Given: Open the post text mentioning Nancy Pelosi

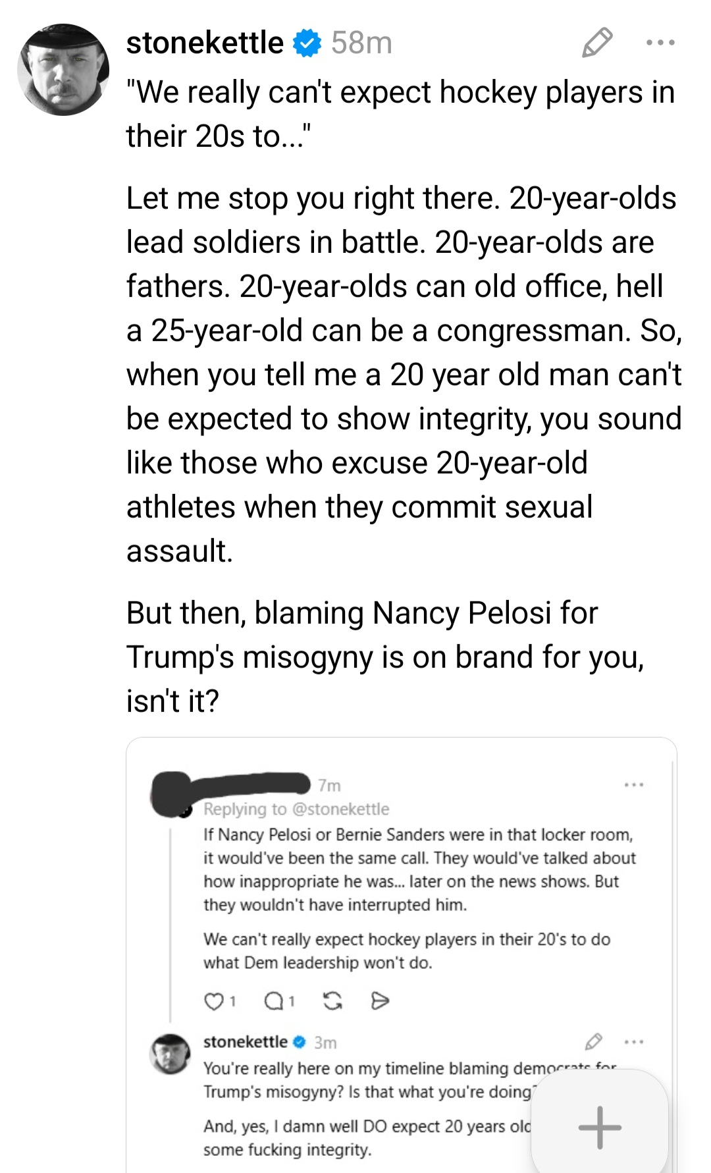Looking at the screenshot, I should tap(385, 656).
